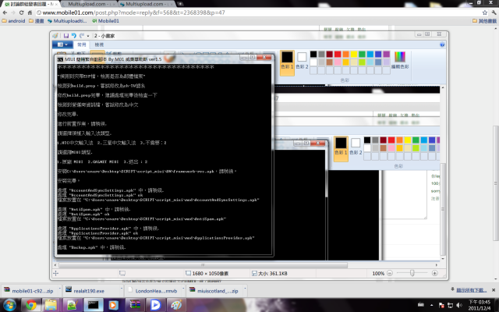Image resolution: width=499 pixels, height=312 pixels.
Task: Click the Chrome home button
Action: [x=30, y=12]
